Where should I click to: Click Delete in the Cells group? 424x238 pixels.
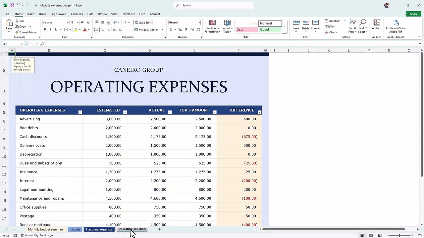click(x=306, y=25)
